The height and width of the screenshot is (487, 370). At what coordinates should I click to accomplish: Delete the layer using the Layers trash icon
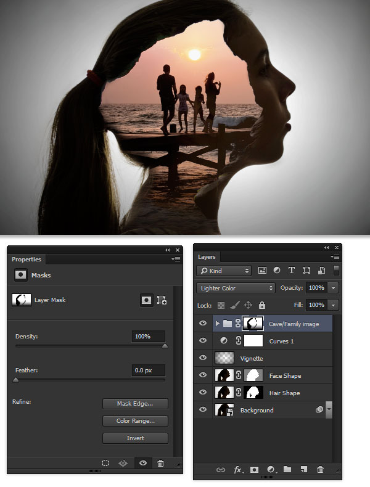point(320,469)
